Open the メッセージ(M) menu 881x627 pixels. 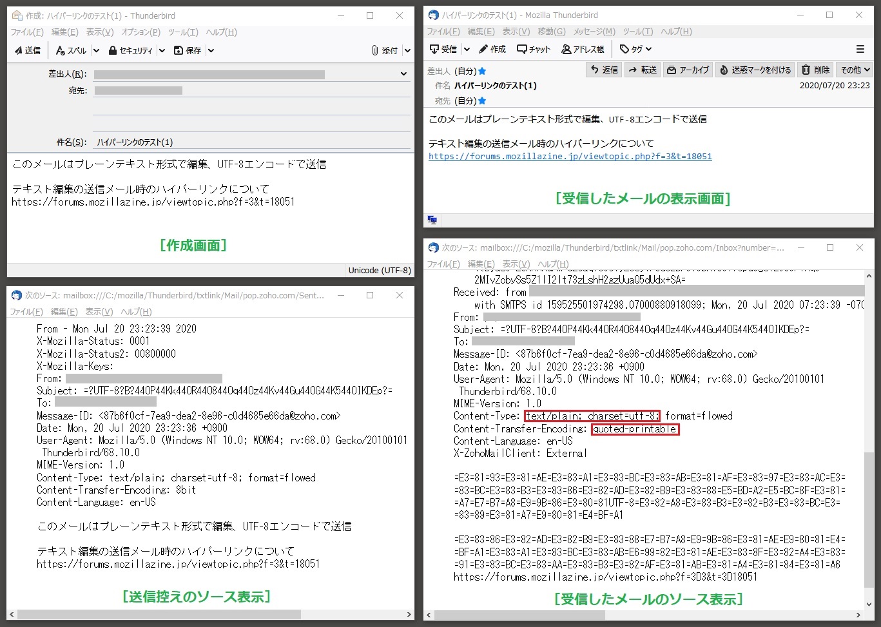pyautogui.click(x=594, y=32)
